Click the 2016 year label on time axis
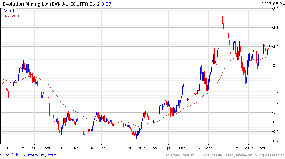 point(196,148)
